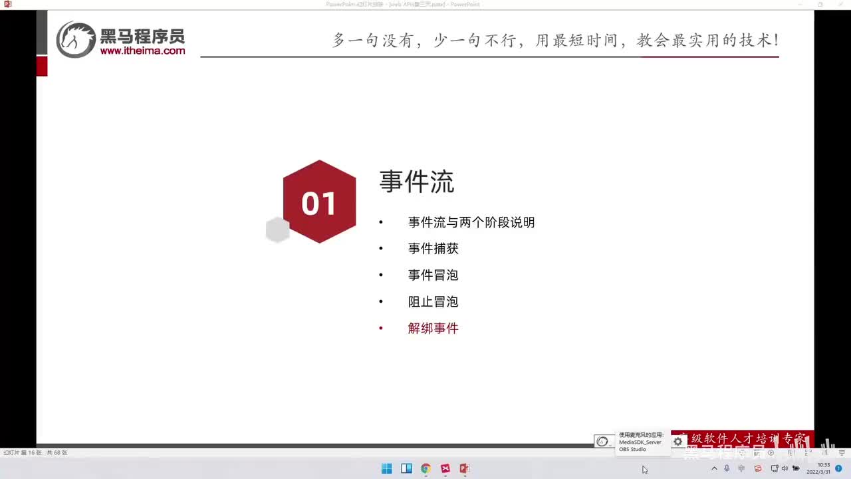This screenshot has width=851, height=479.
Task: Click the 黑马程序员 logo
Action: (x=120, y=39)
